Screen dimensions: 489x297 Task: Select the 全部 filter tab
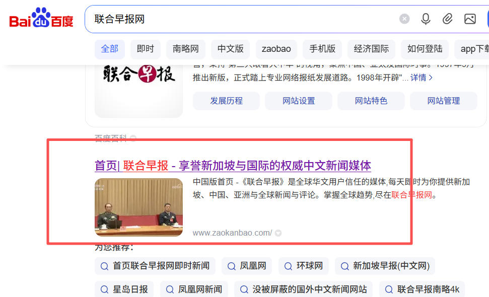(110, 49)
